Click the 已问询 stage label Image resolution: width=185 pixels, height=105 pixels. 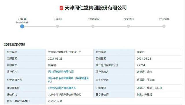tap(58, 19)
